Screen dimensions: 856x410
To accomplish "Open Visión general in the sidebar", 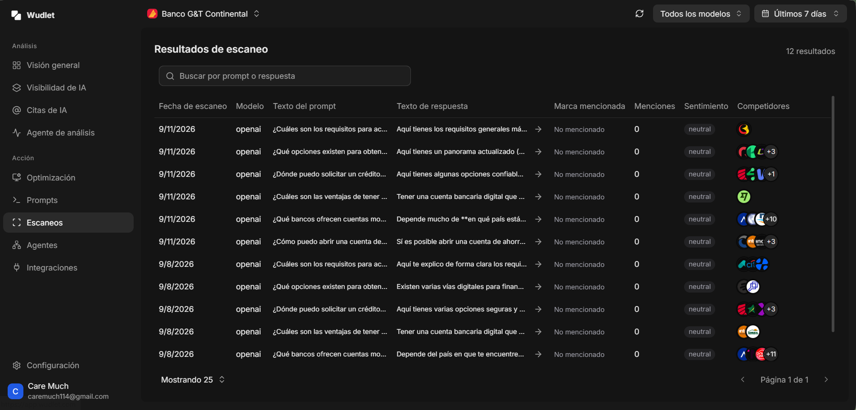I will [x=68, y=65].
